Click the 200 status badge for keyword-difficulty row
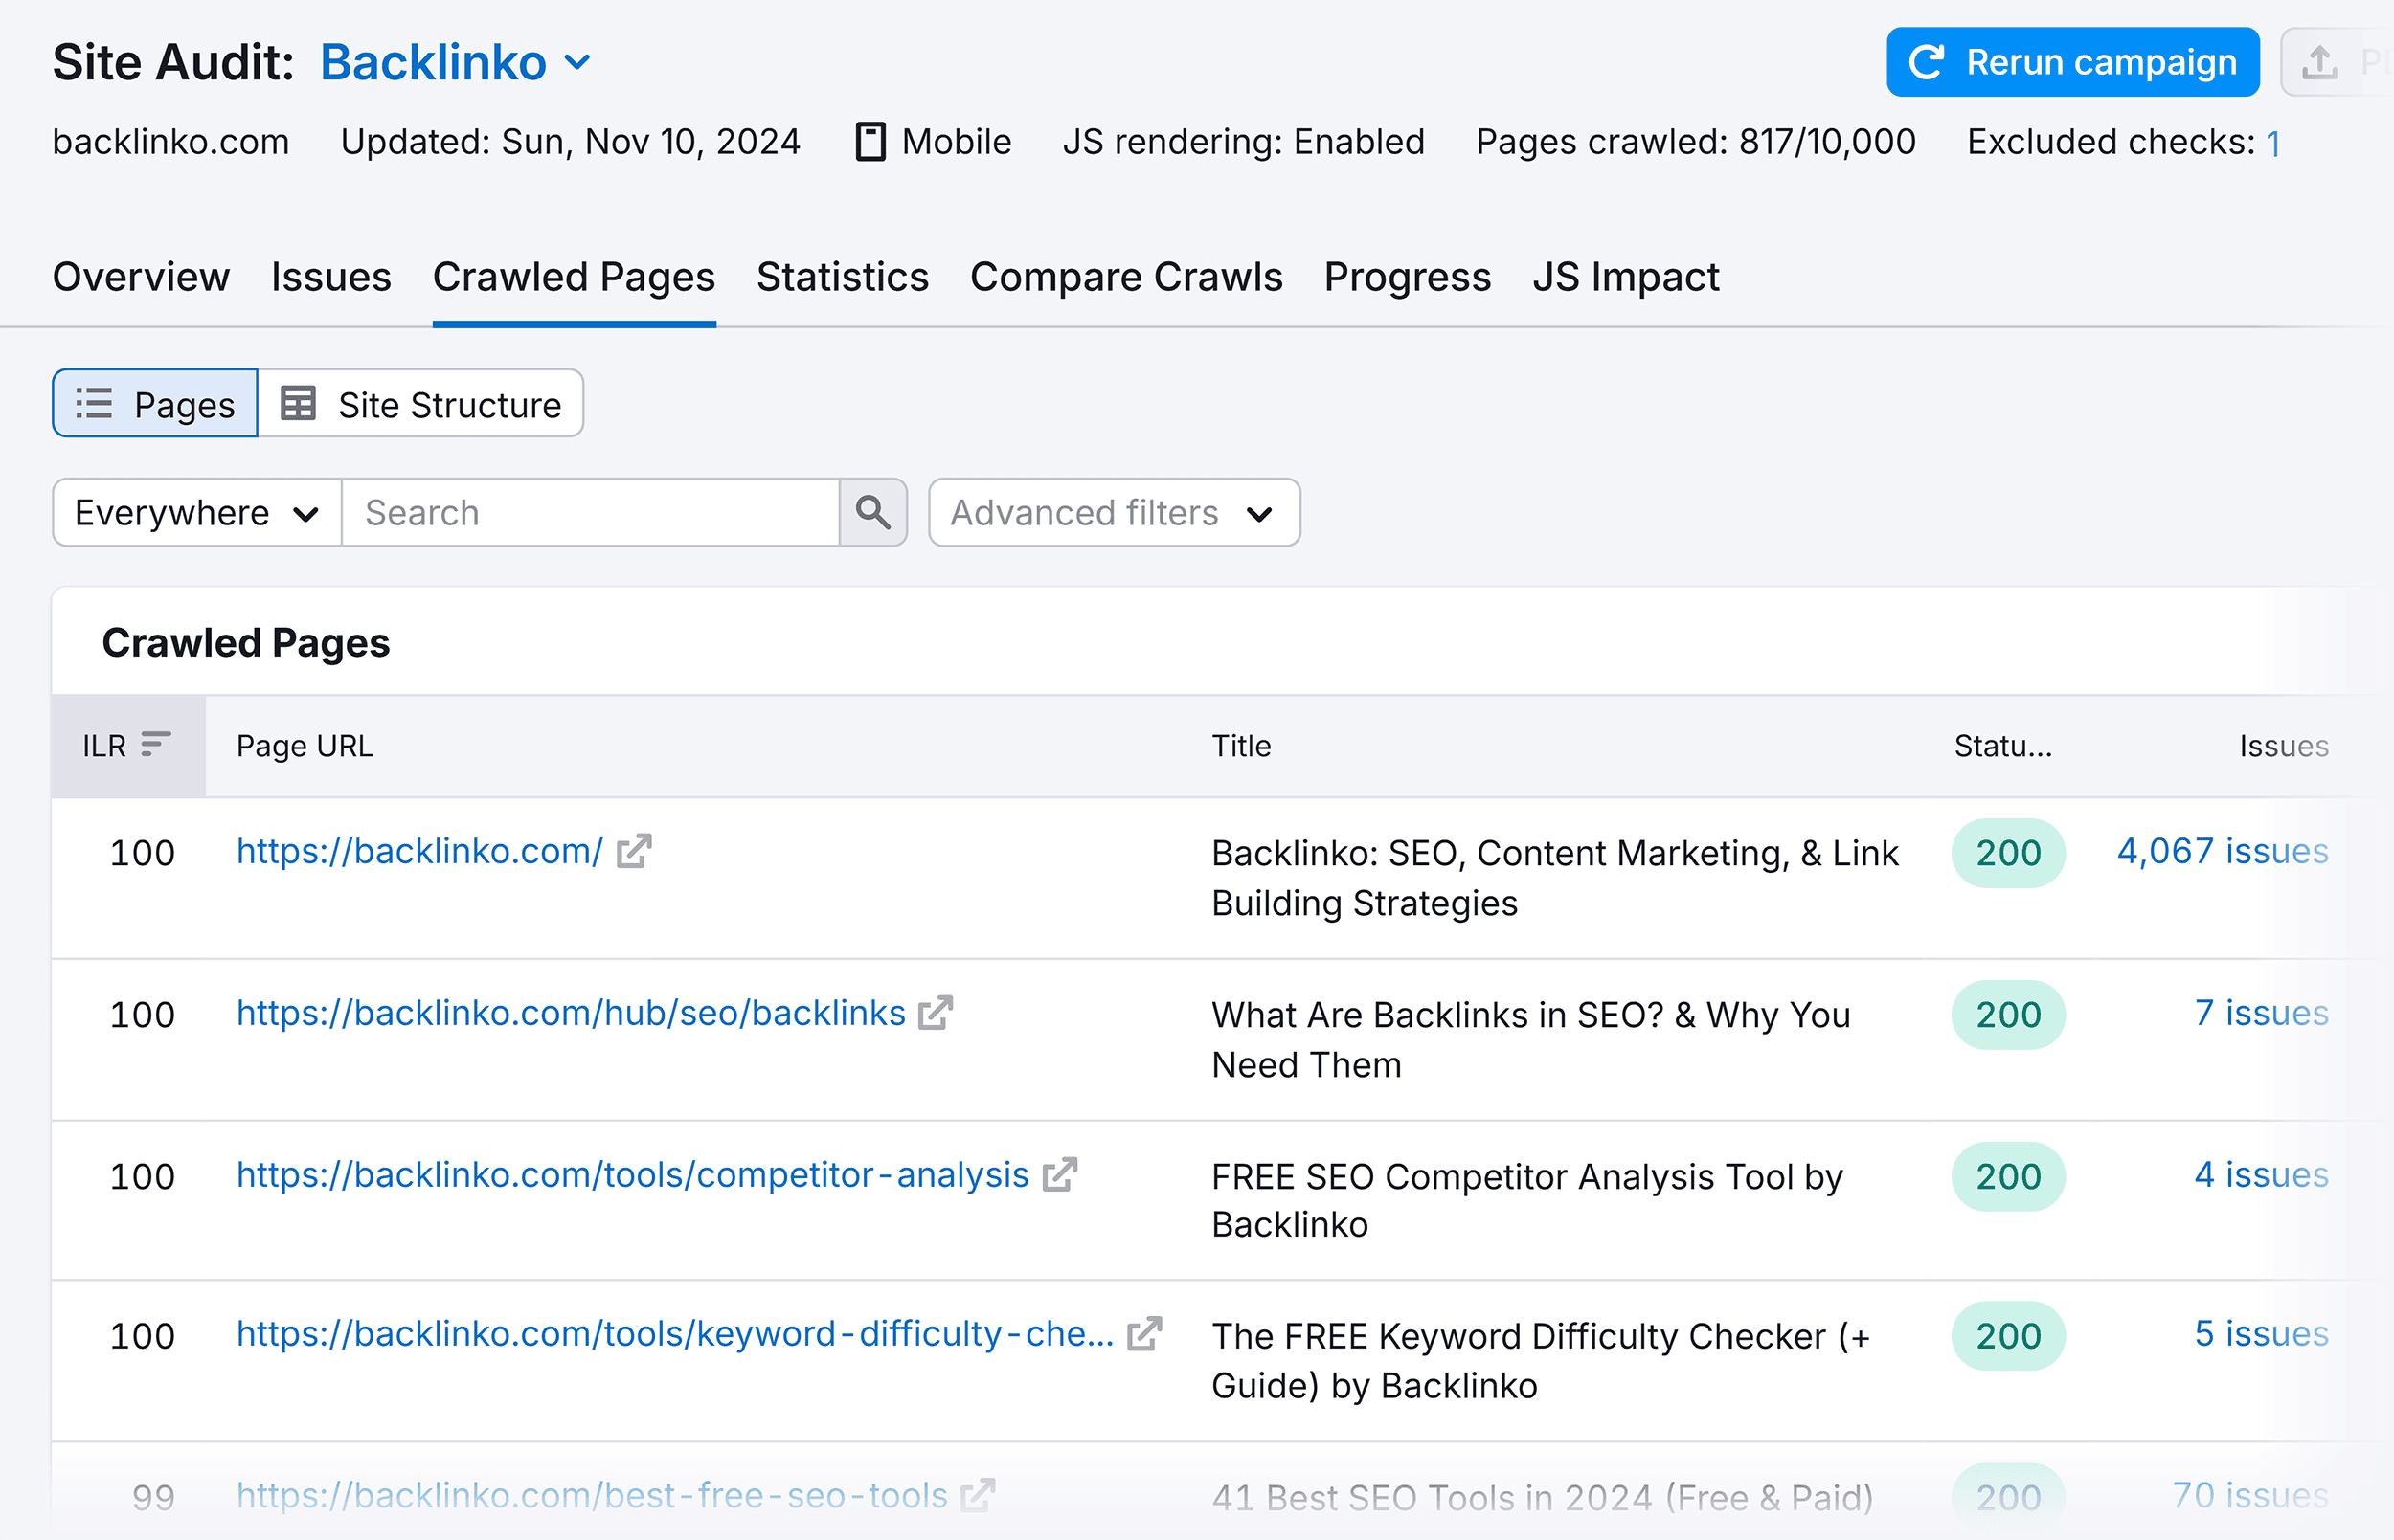 [2009, 1336]
